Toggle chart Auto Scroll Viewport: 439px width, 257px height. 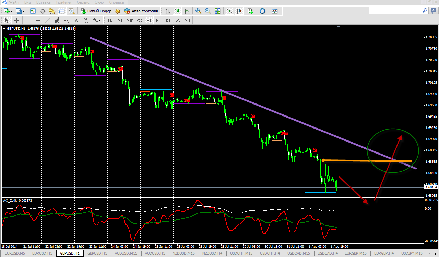(229, 11)
